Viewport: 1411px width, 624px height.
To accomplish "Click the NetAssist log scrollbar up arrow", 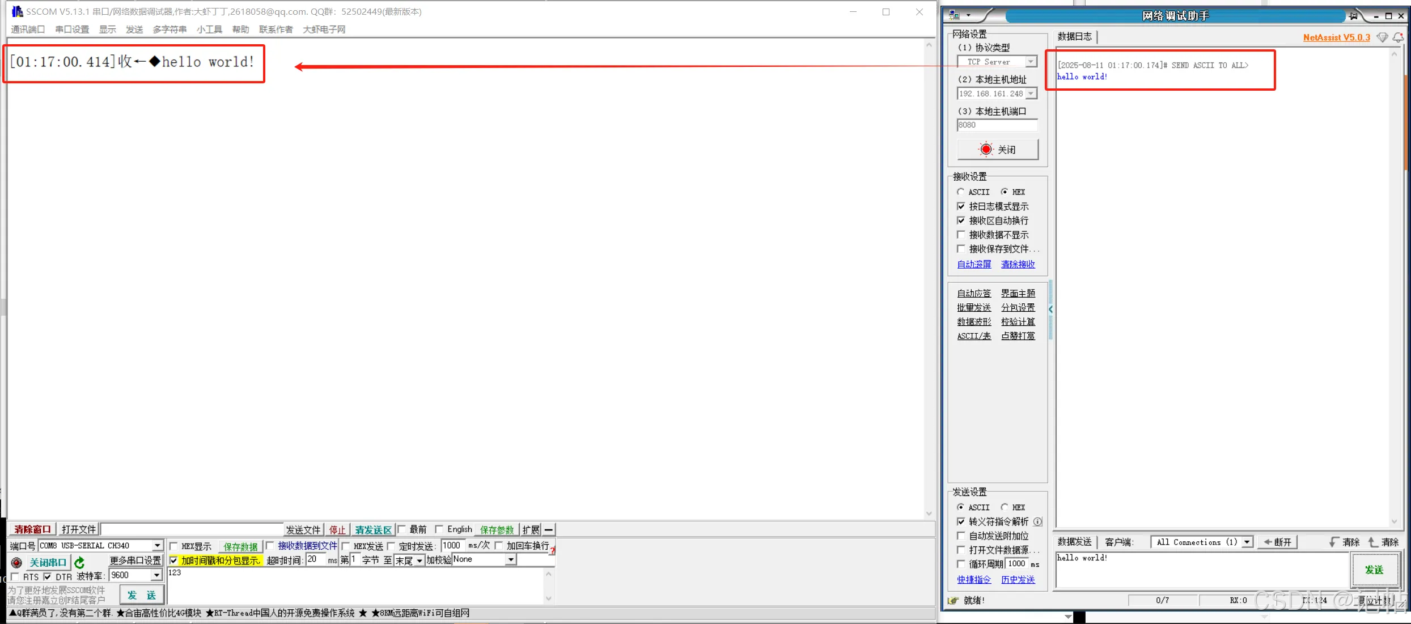I will pyautogui.click(x=1395, y=54).
